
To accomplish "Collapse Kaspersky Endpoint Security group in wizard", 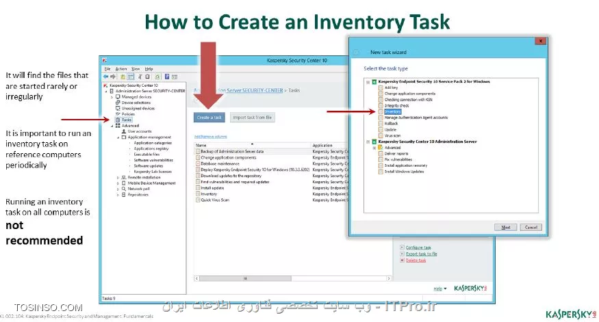I will pyautogui.click(x=368, y=81).
